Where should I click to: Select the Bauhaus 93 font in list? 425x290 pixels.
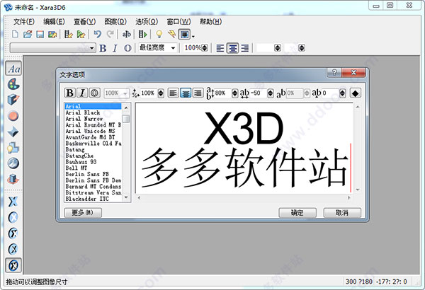click(93, 162)
